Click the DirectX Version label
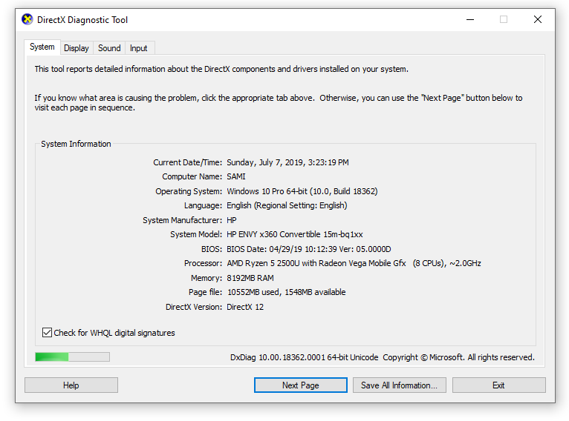The height and width of the screenshot is (421, 569). 194,307
